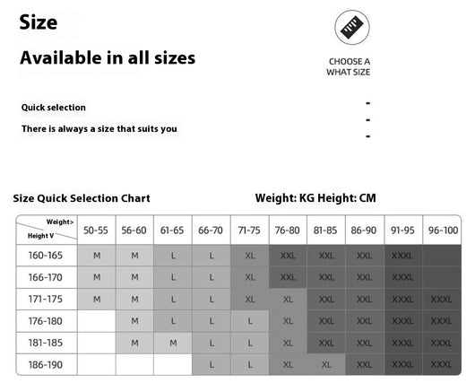Click the Weight/Height corner header cell
Image resolution: width=475 pixels, height=383 pixels.
pyautogui.click(x=47, y=230)
